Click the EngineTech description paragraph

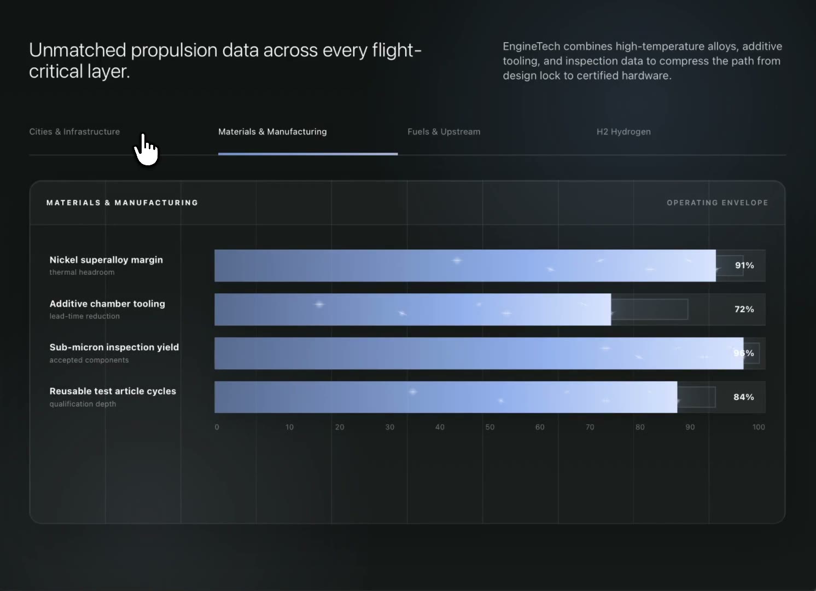coord(643,61)
